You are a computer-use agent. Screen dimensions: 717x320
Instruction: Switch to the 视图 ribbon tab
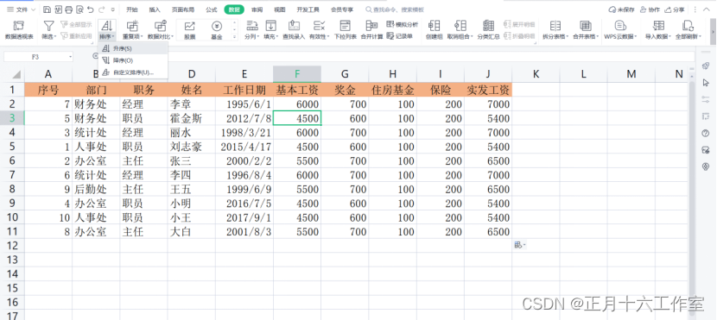click(279, 9)
